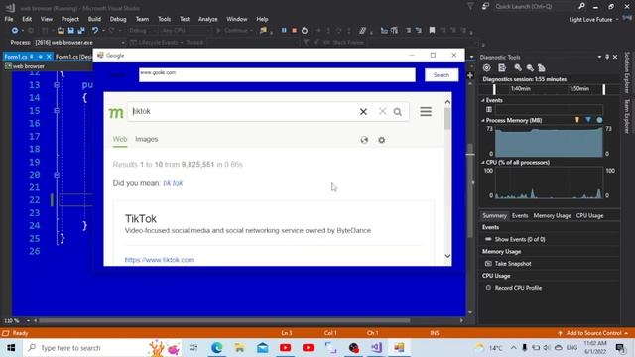The height and width of the screenshot is (357, 635).
Task: Switch to Events tab in diagnostics
Action: pyautogui.click(x=520, y=216)
